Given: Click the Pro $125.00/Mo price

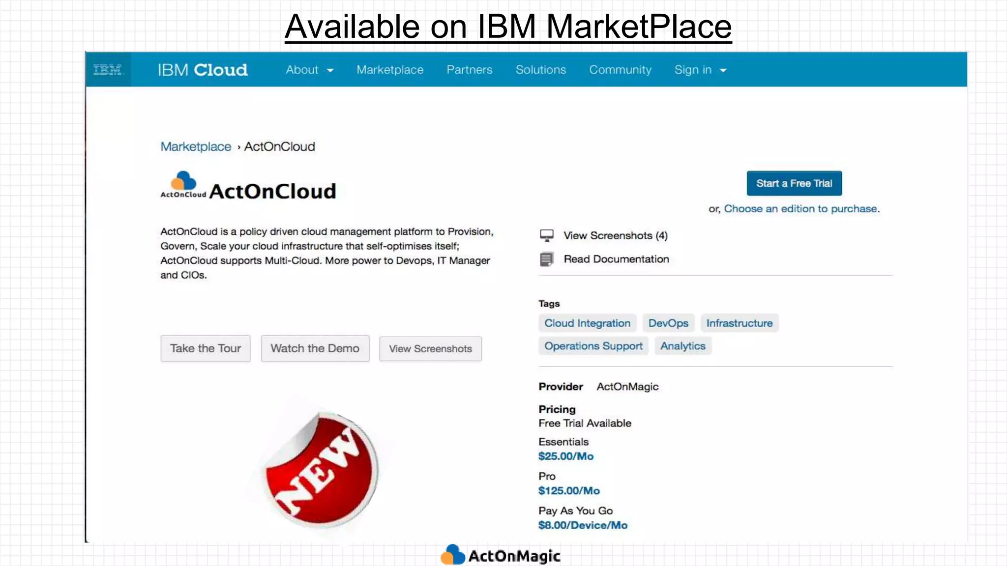Looking at the screenshot, I should [x=569, y=491].
